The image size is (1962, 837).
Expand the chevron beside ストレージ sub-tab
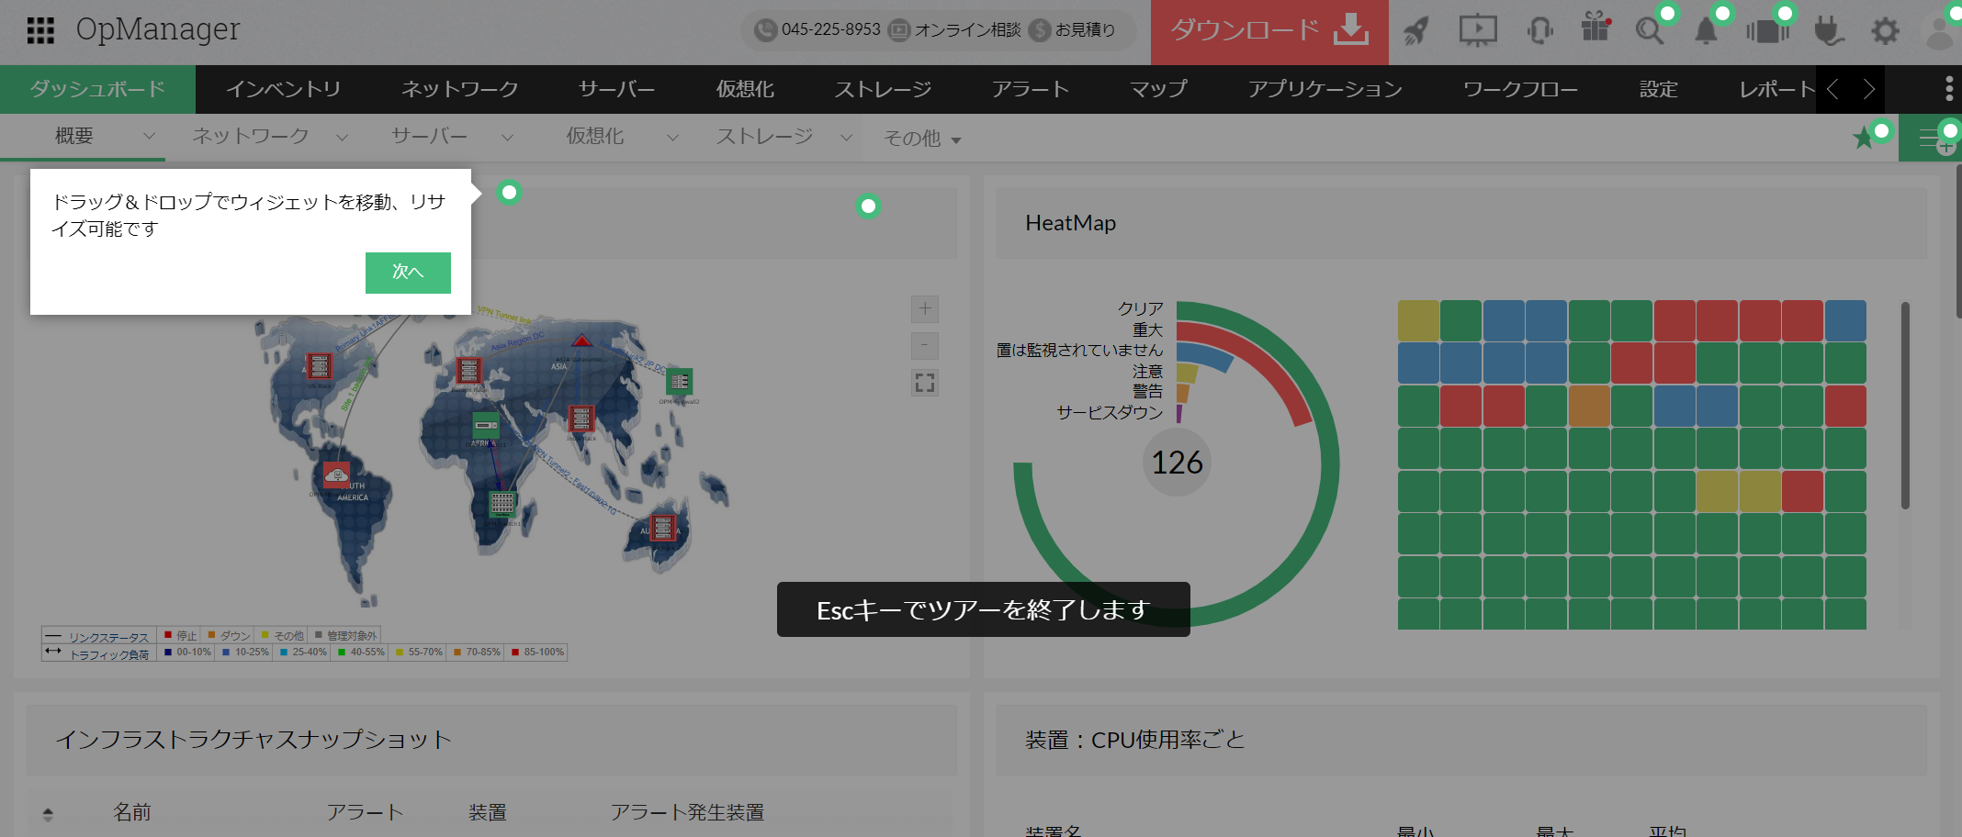coord(846,138)
